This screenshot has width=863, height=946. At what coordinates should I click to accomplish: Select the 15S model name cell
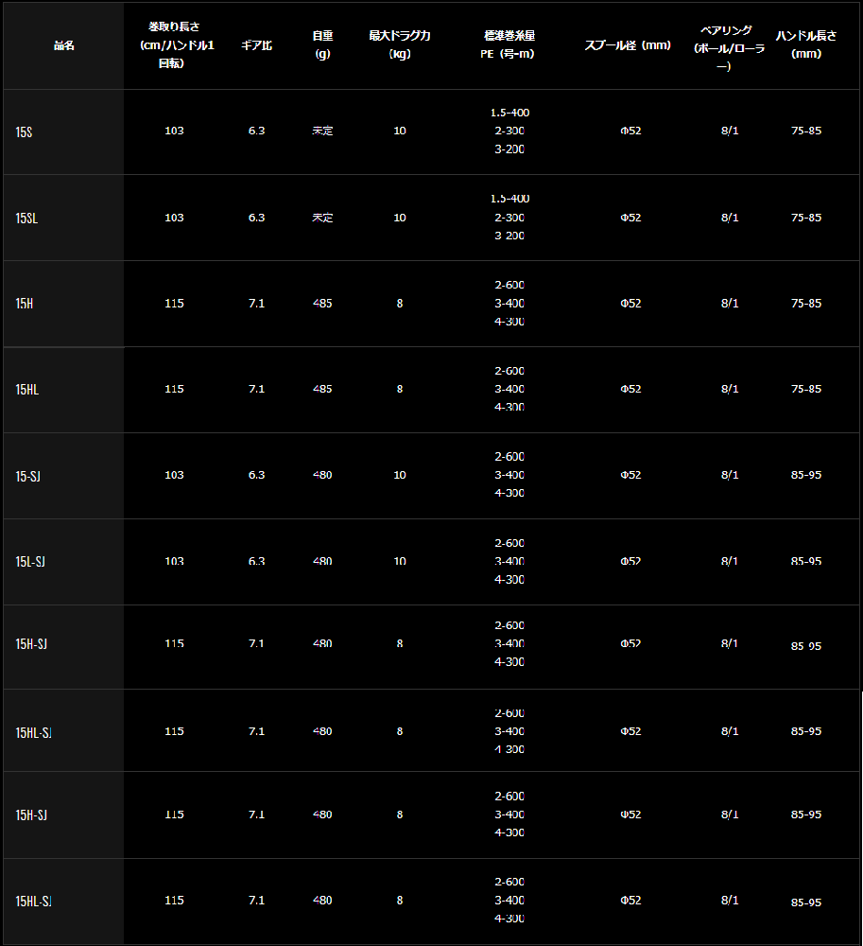[64, 132]
